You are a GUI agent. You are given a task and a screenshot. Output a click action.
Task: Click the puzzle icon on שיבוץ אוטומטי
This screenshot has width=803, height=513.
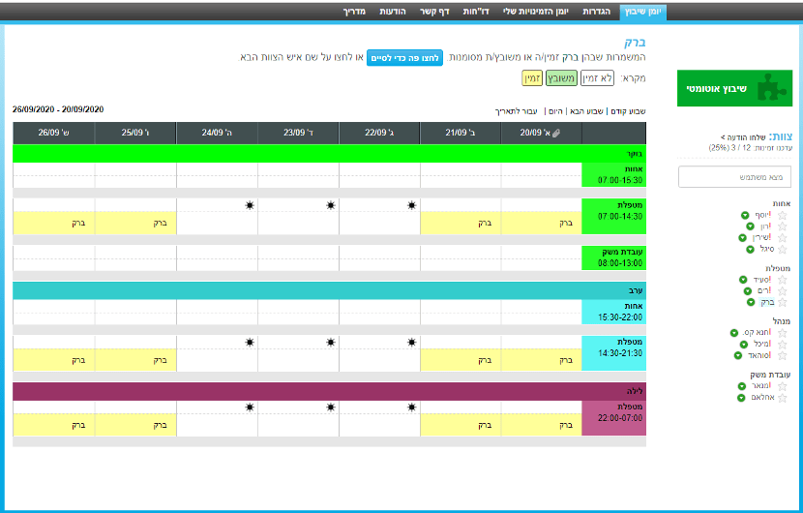[762, 88]
